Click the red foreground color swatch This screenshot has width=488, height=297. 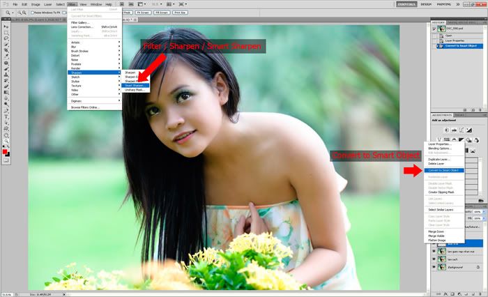tap(6, 151)
